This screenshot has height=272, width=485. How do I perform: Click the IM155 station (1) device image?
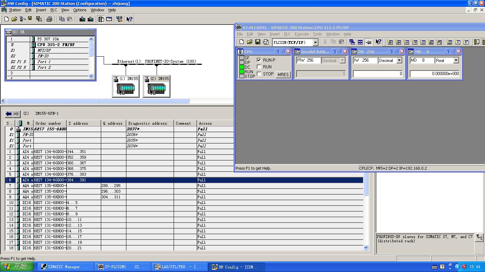click(126, 89)
